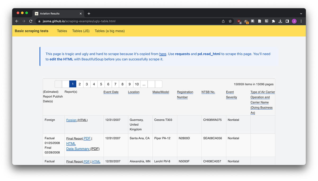
Task: Sort by the Event Date column header
Action: coord(111,92)
